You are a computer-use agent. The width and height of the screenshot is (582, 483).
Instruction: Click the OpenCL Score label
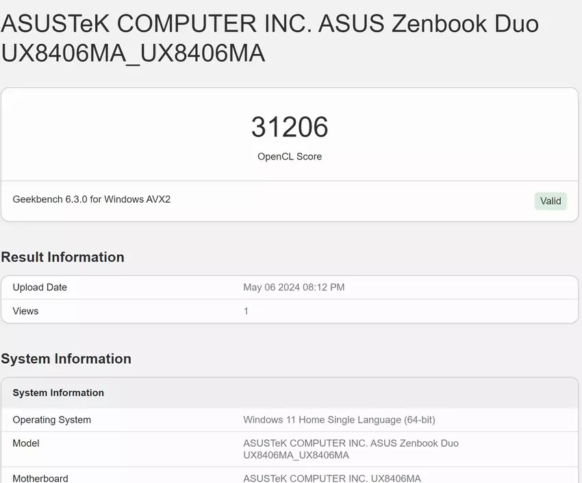pos(290,156)
